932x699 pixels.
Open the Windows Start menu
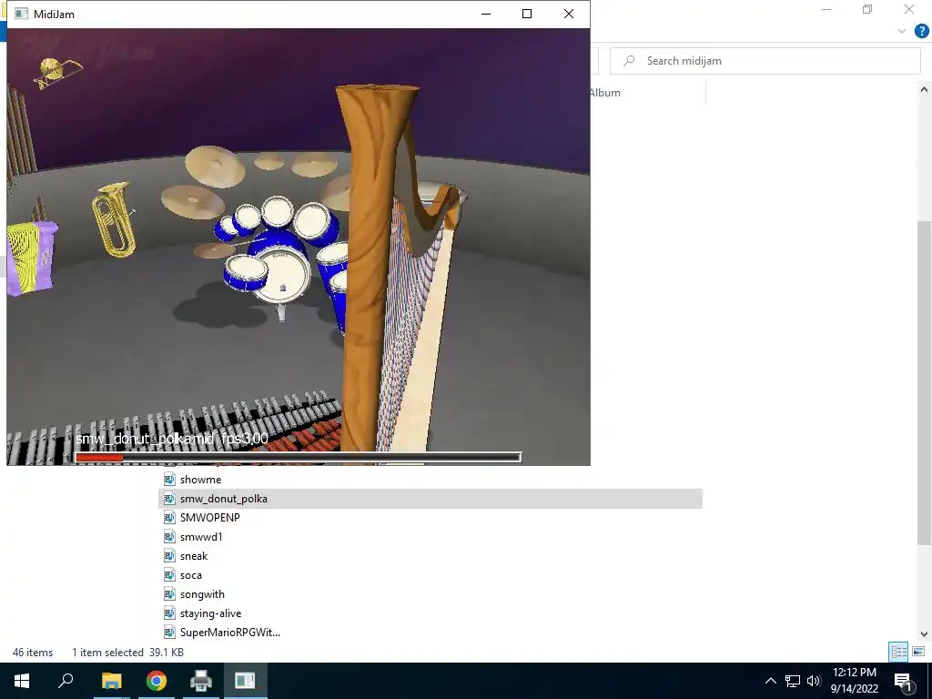(22, 681)
